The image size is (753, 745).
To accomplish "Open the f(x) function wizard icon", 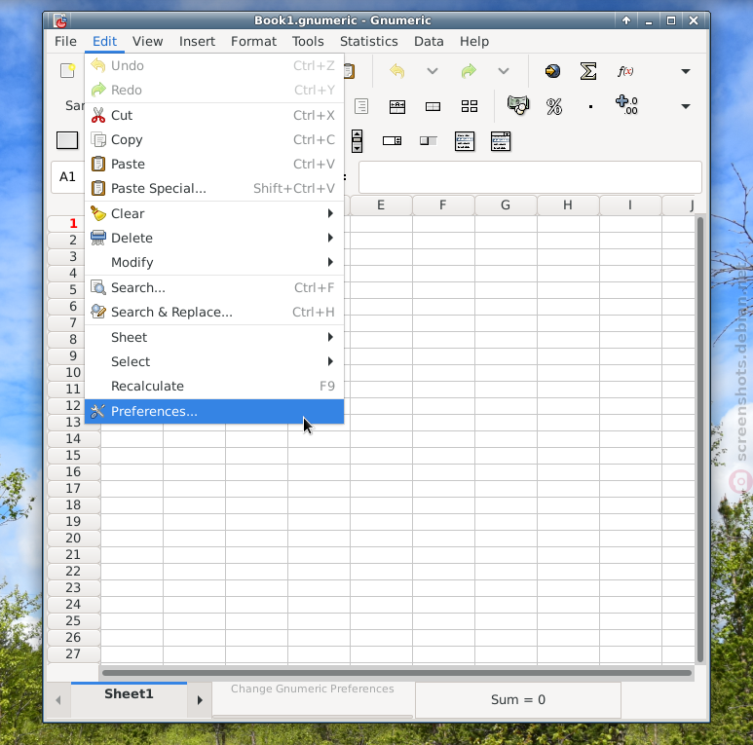I will [625, 71].
